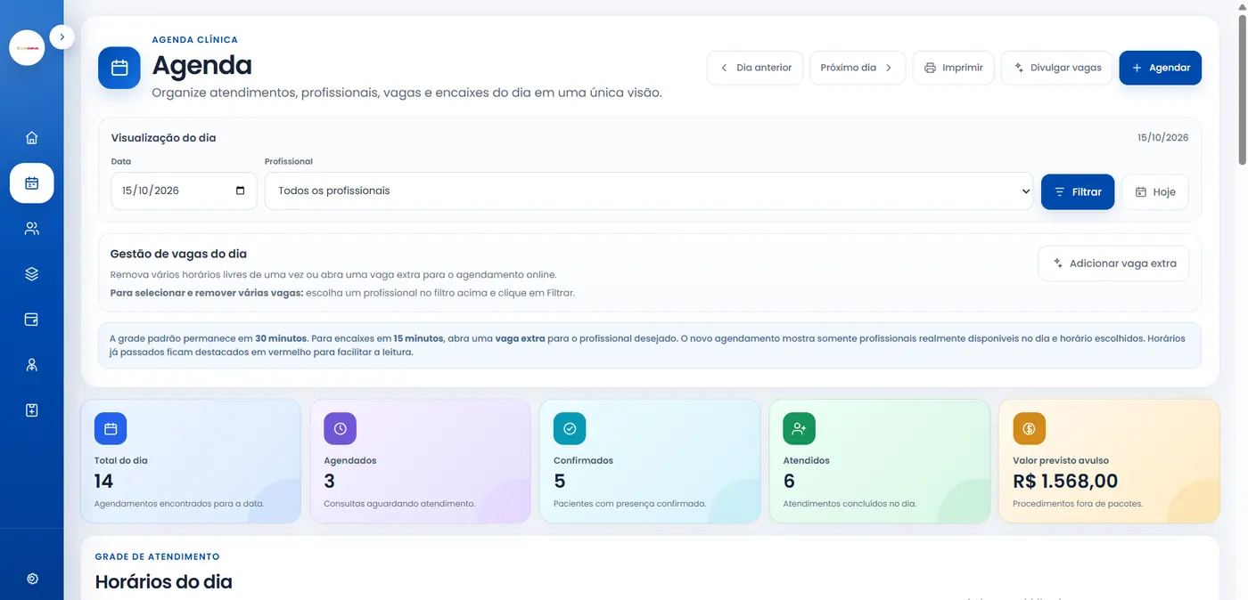The width and height of the screenshot is (1248, 600).
Task: Click the Data input field
Action: coord(185,191)
